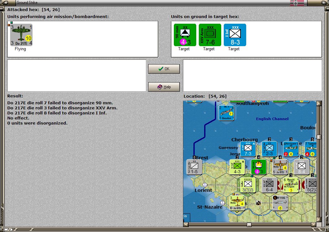This screenshot has width=329, height=232.
Task: Click the "Target" label under I Inf counter
Action: (x=234, y=49)
